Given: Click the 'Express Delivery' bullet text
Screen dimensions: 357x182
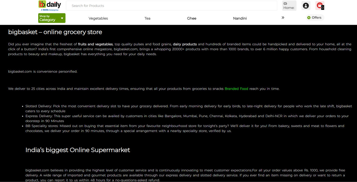Looking at the screenshot, I should pos(187,118).
